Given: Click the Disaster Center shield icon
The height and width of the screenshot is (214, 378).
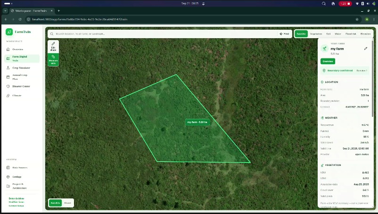Looking at the screenshot, I should point(8,86).
